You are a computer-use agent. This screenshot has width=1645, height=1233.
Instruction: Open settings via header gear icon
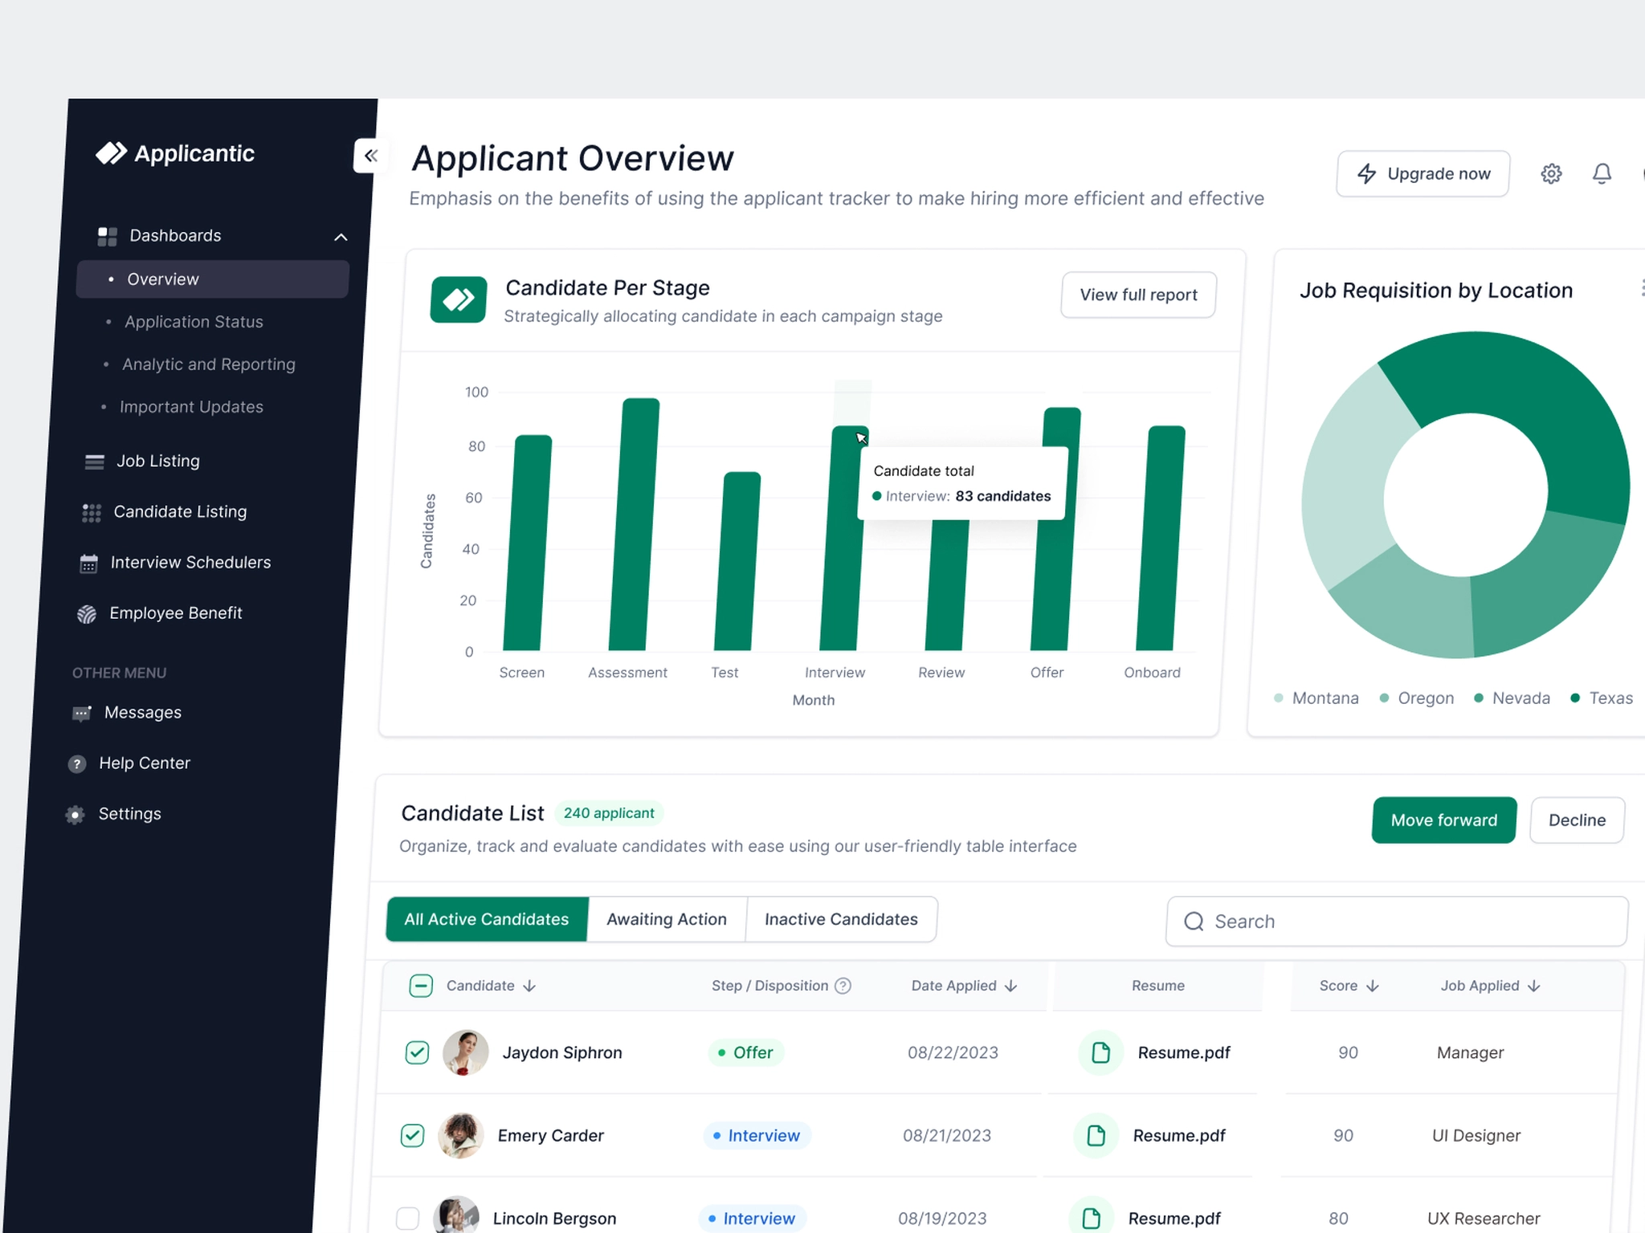(x=1551, y=173)
